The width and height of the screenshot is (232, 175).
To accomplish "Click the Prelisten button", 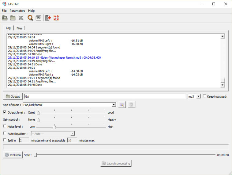I will (13, 155).
